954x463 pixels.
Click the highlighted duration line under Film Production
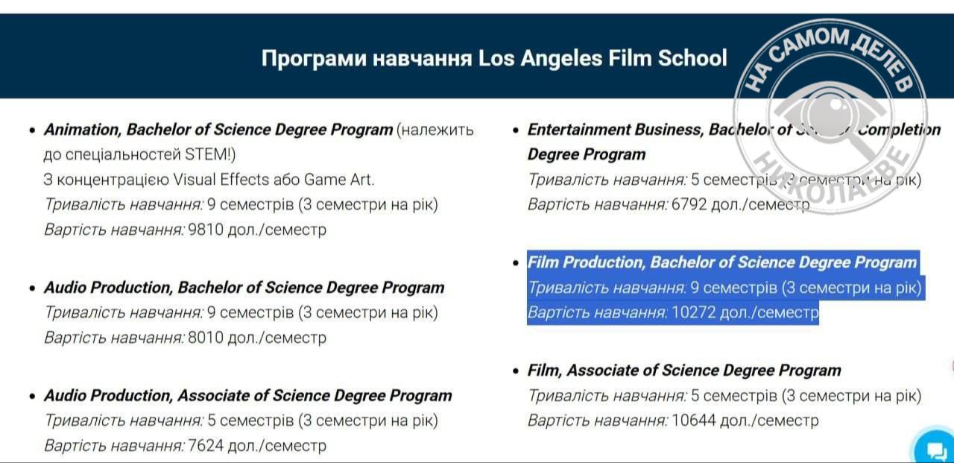724,288
